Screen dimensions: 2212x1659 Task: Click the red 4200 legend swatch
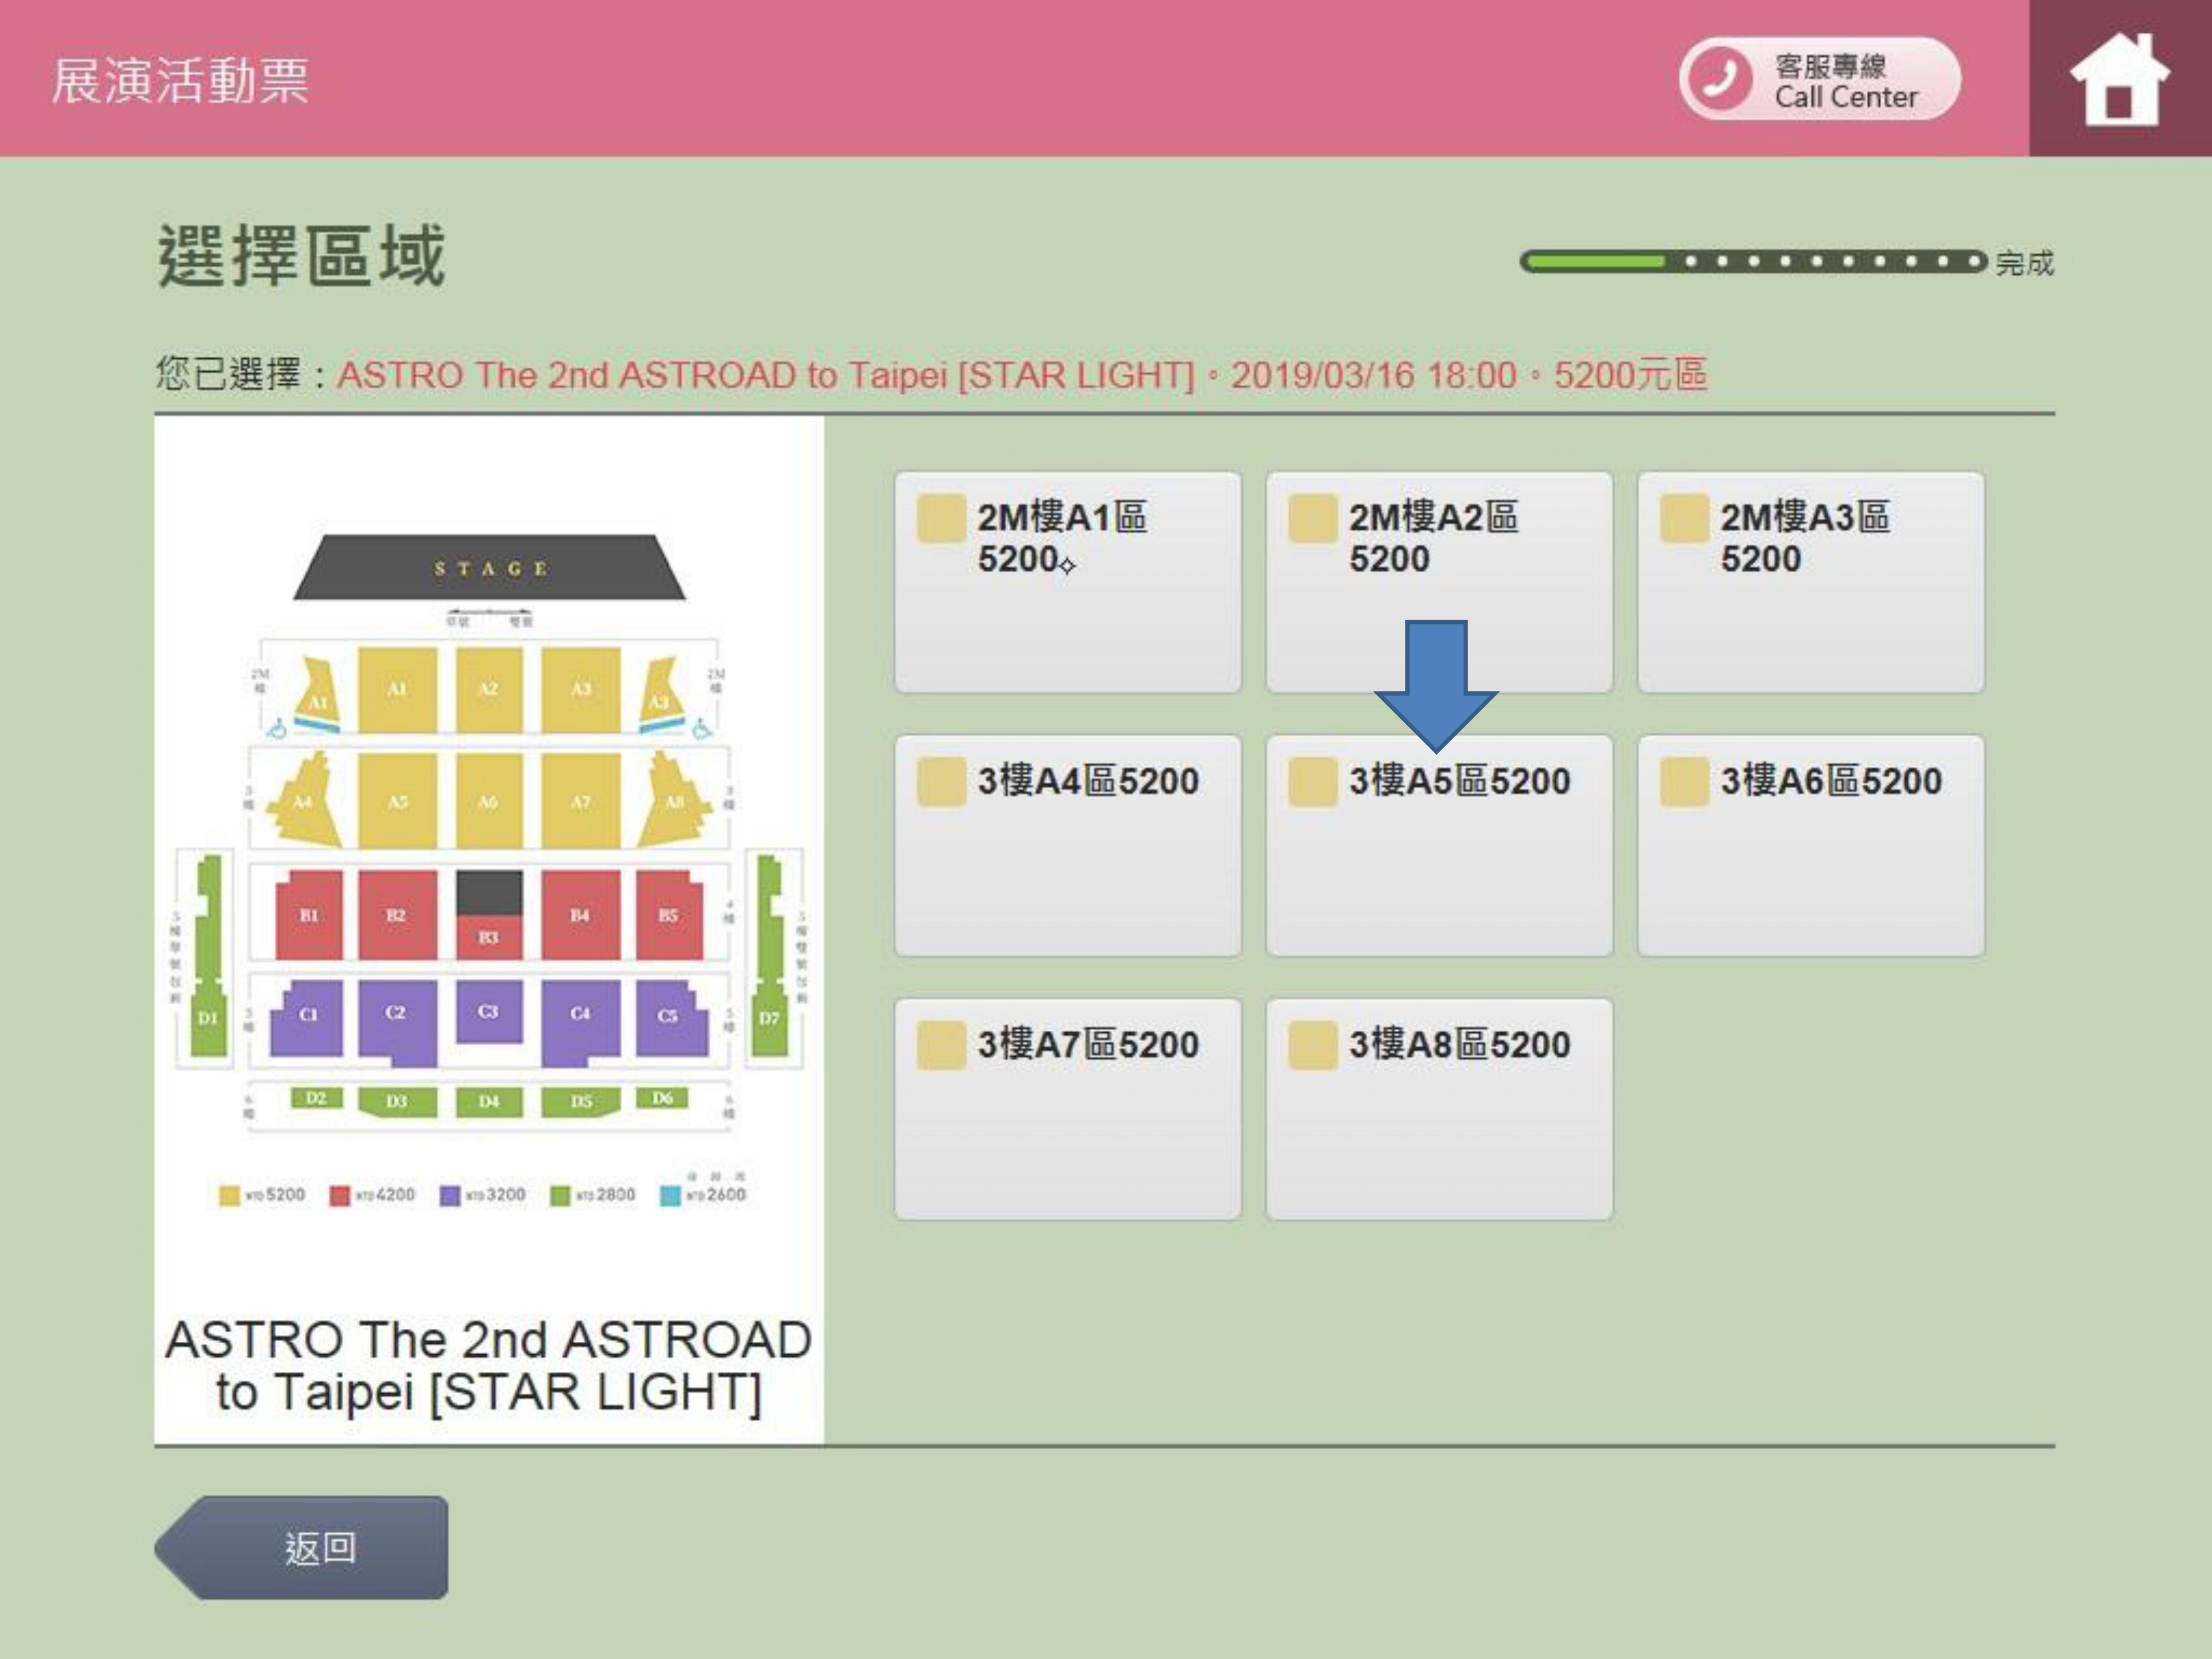point(340,1195)
